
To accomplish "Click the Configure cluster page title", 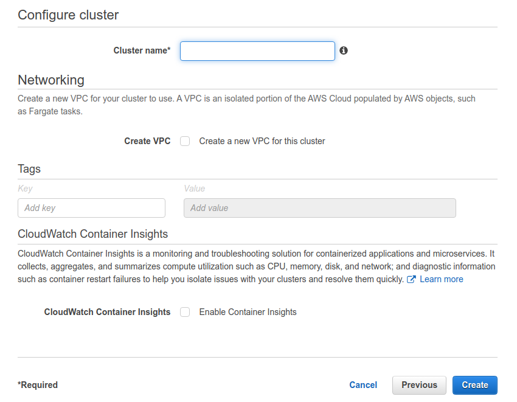I will (x=68, y=15).
